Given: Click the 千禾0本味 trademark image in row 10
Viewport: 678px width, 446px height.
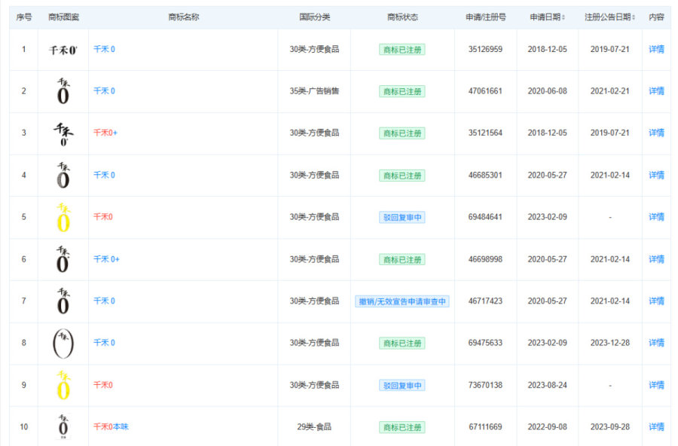Looking at the screenshot, I should [x=63, y=426].
